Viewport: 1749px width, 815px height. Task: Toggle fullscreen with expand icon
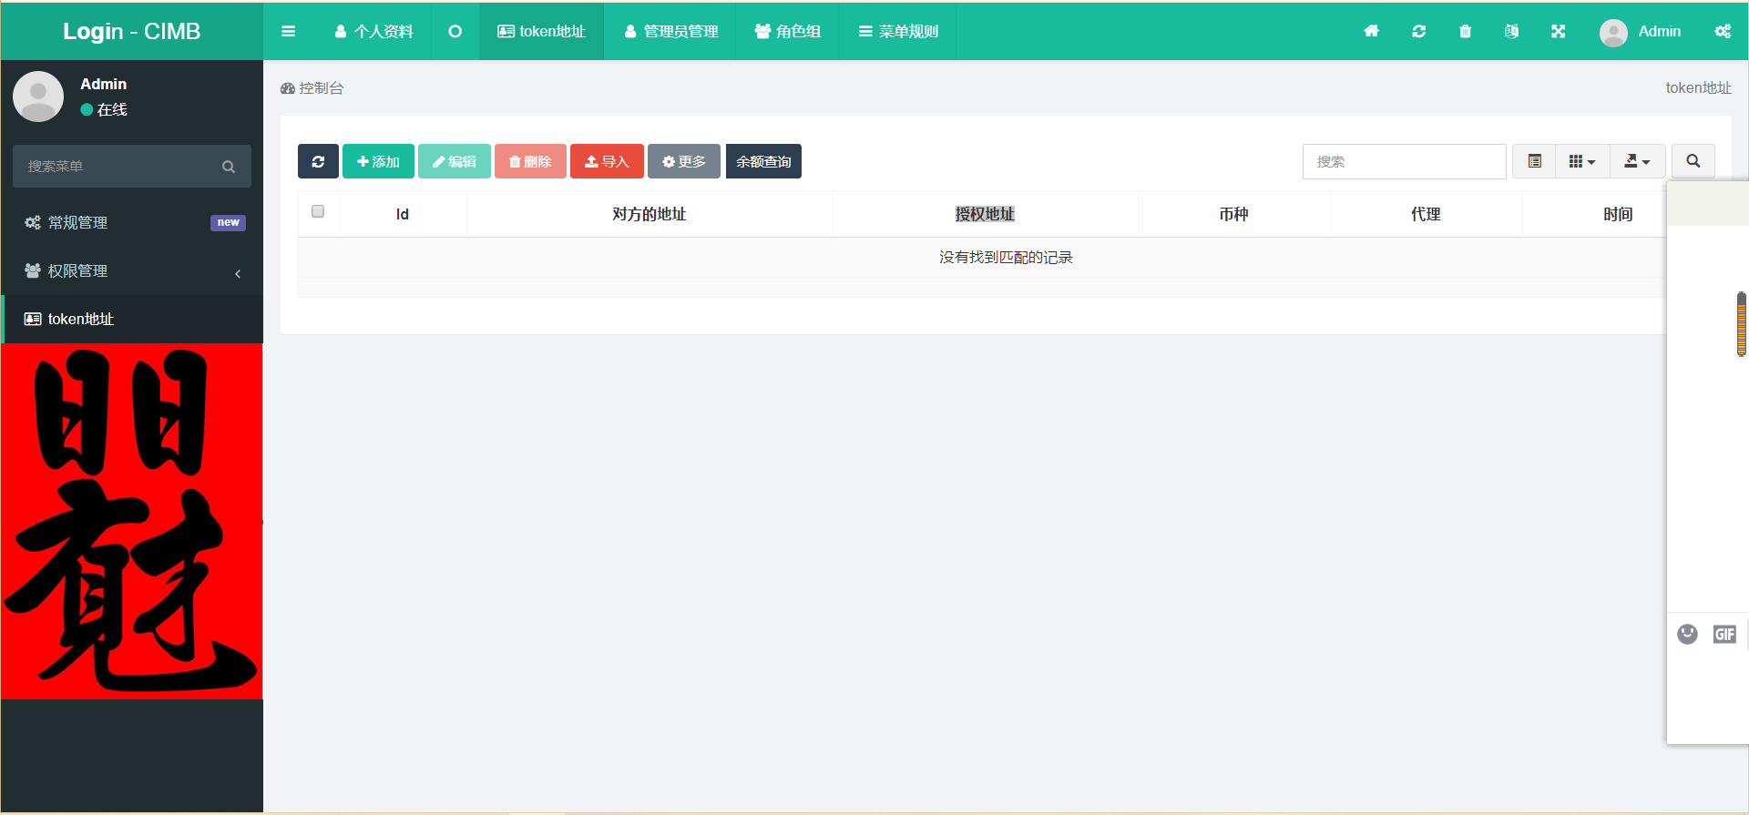(1558, 31)
